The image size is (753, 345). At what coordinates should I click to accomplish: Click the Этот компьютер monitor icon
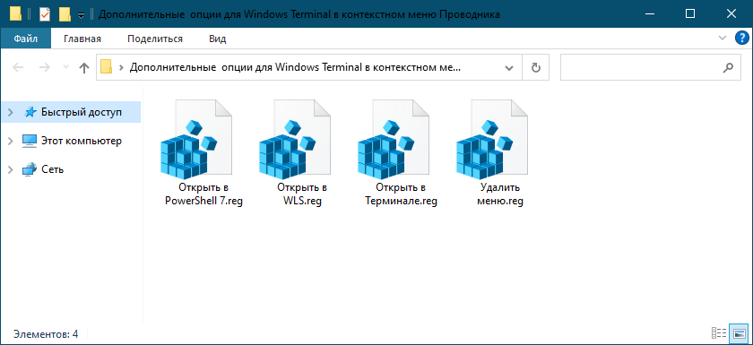30,141
